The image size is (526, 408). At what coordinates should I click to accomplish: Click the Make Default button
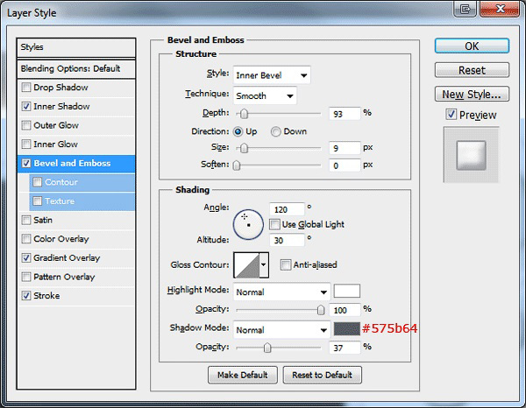243,375
